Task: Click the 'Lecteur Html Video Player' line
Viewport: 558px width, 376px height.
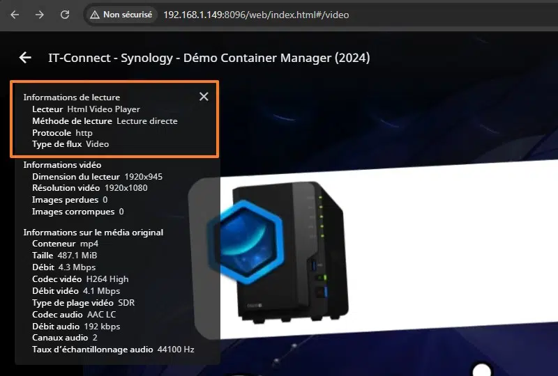Action: (x=86, y=109)
